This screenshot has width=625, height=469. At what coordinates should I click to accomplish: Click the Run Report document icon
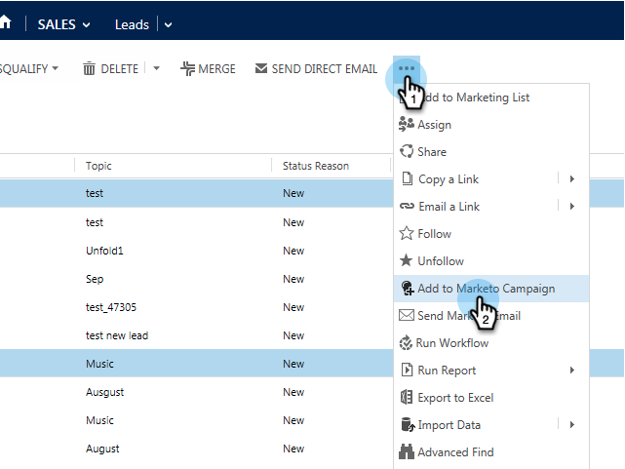[x=407, y=370]
